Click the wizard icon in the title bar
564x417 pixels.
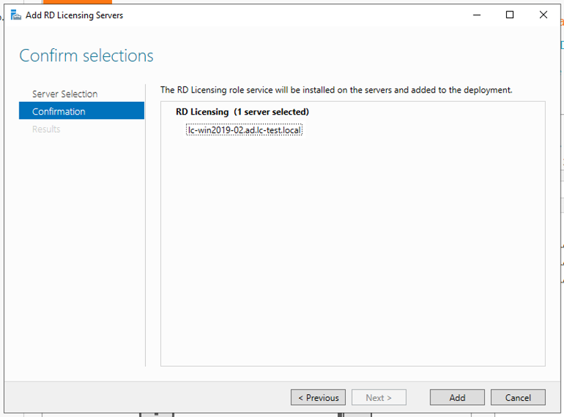point(15,15)
